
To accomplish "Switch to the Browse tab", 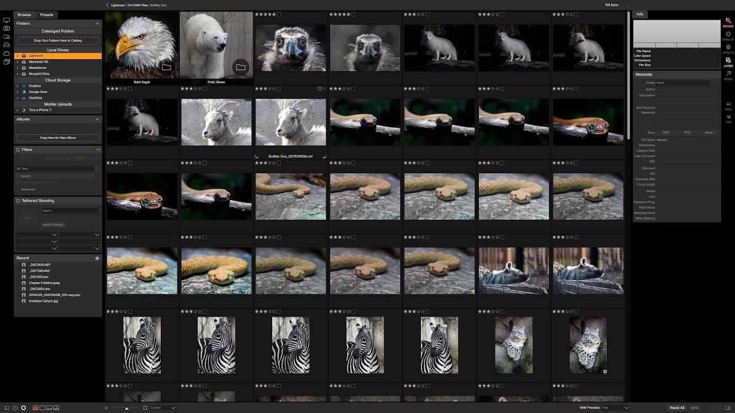I will tap(24, 14).
